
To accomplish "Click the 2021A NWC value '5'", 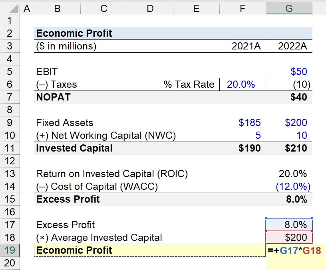I will (258, 136).
